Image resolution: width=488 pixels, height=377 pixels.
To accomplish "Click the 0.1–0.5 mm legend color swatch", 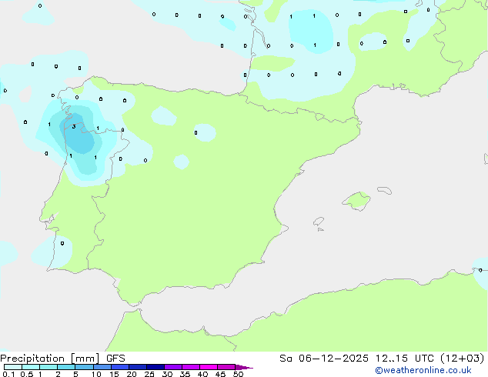I will (13, 367).
